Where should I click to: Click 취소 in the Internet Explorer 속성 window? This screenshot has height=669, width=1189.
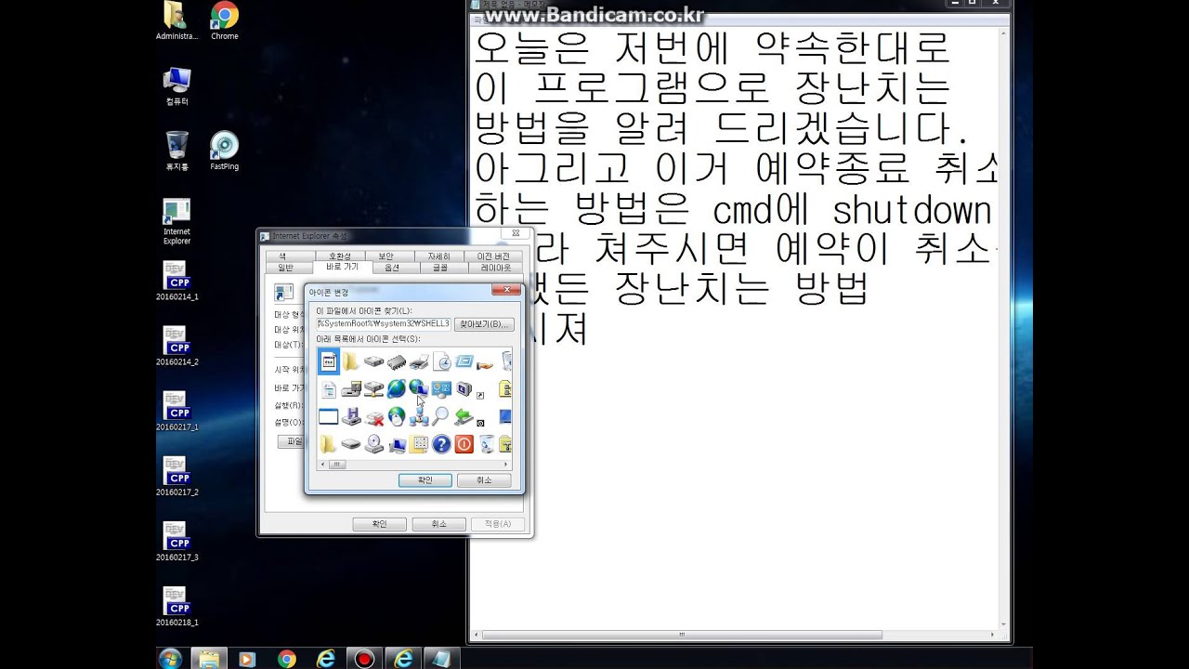438,524
